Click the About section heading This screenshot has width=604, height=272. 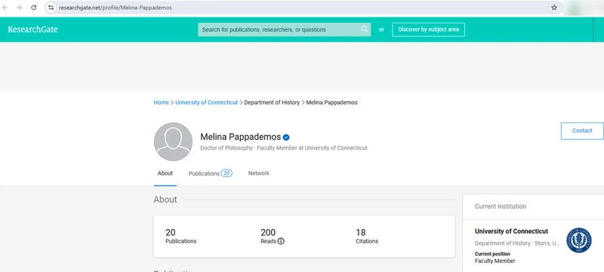point(165,199)
